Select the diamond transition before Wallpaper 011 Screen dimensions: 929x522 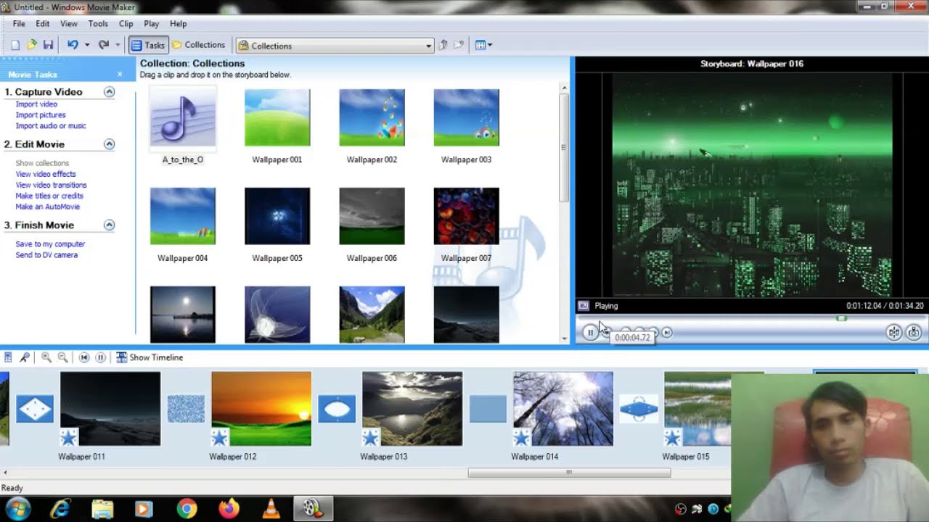pyautogui.click(x=35, y=409)
